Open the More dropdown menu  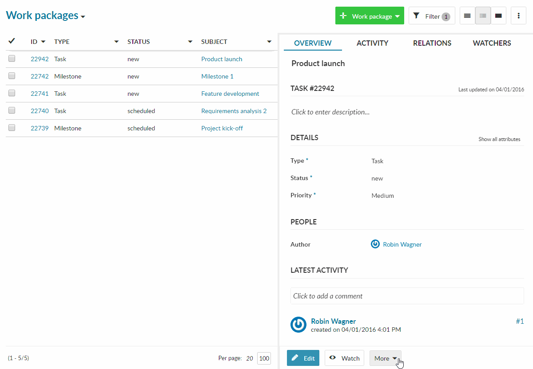pos(385,358)
